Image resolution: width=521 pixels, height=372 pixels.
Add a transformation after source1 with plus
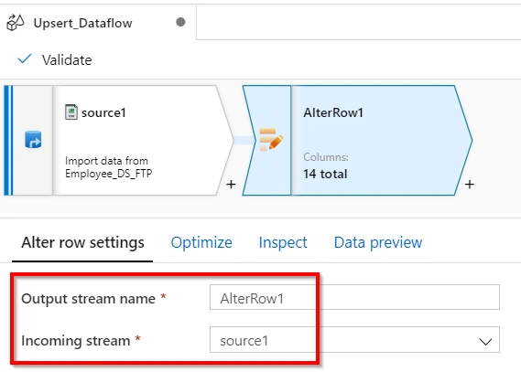point(231,184)
